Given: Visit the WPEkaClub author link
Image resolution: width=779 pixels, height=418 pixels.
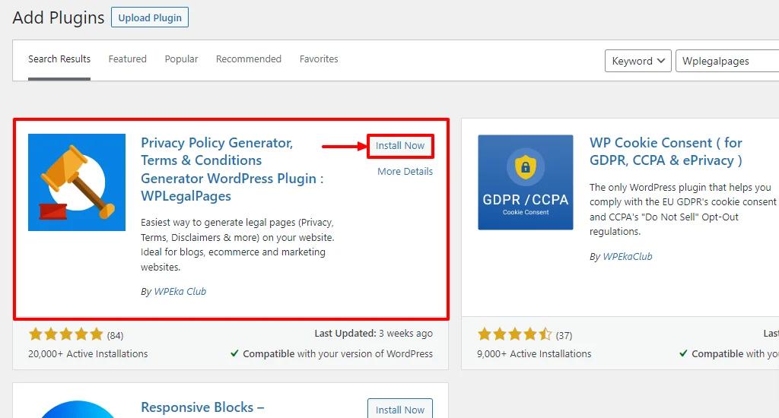Looking at the screenshot, I should click(628, 257).
